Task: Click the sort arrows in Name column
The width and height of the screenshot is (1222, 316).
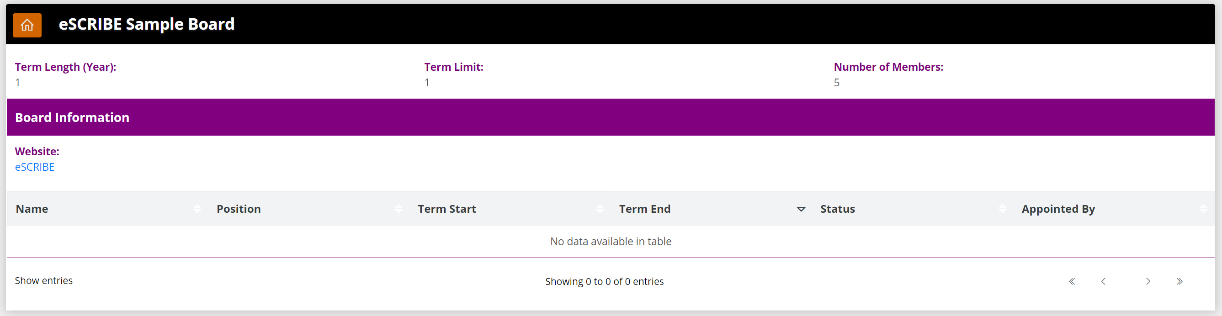Action: [x=197, y=209]
